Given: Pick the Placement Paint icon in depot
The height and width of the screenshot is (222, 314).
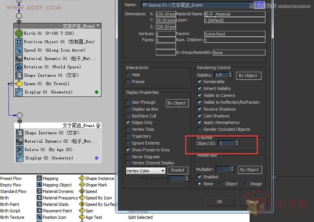Looking at the screenshot, I should (39, 211).
